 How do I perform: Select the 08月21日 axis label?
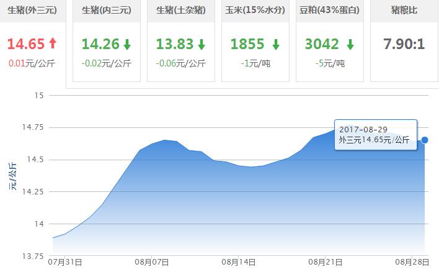[x=326, y=263]
